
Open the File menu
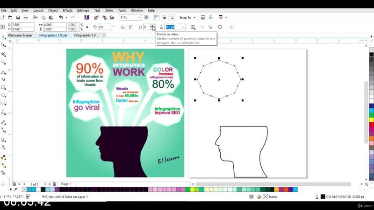[4, 10]
